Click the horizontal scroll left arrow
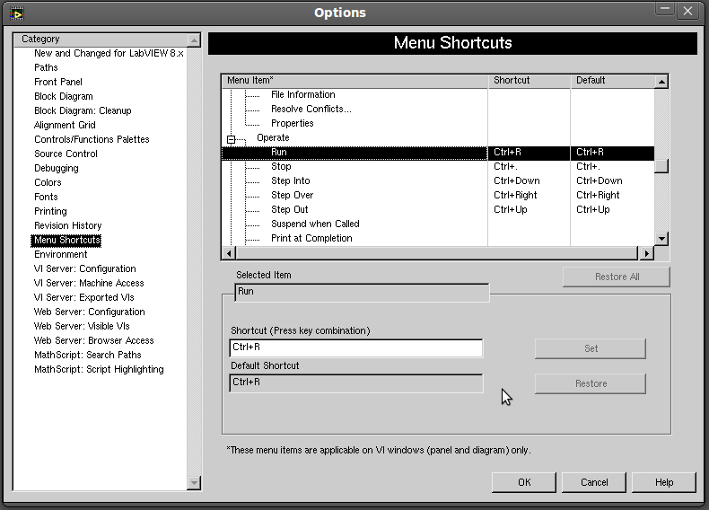The image size is (709, 510). (x=229, y=253)
